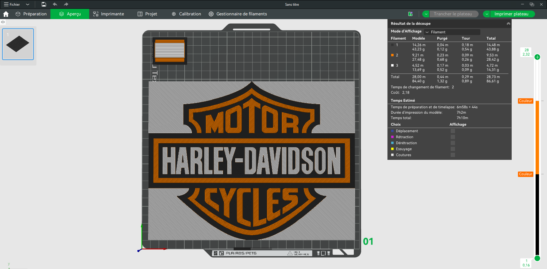Click the compare layout icon in toolbar

tap(410, 14)
